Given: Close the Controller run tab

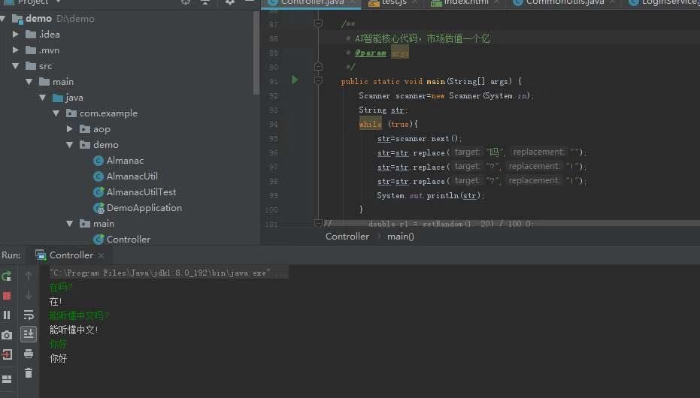Looking at the screenshot, I should [102, 255].
